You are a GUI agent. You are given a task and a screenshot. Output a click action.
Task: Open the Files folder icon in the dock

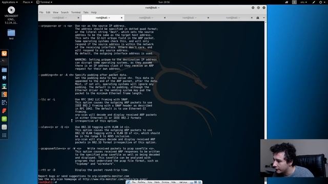[x=4, y=70]
